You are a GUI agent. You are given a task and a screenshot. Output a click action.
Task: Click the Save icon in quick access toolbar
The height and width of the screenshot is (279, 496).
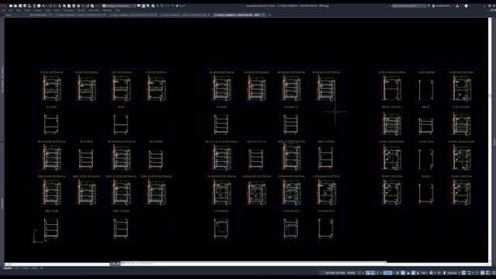click(20, 5)
